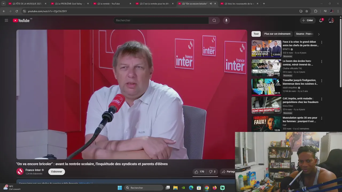The image size is (342, 192).
Task: Select the 'Tout' filter chip
Action: (256, 34)
